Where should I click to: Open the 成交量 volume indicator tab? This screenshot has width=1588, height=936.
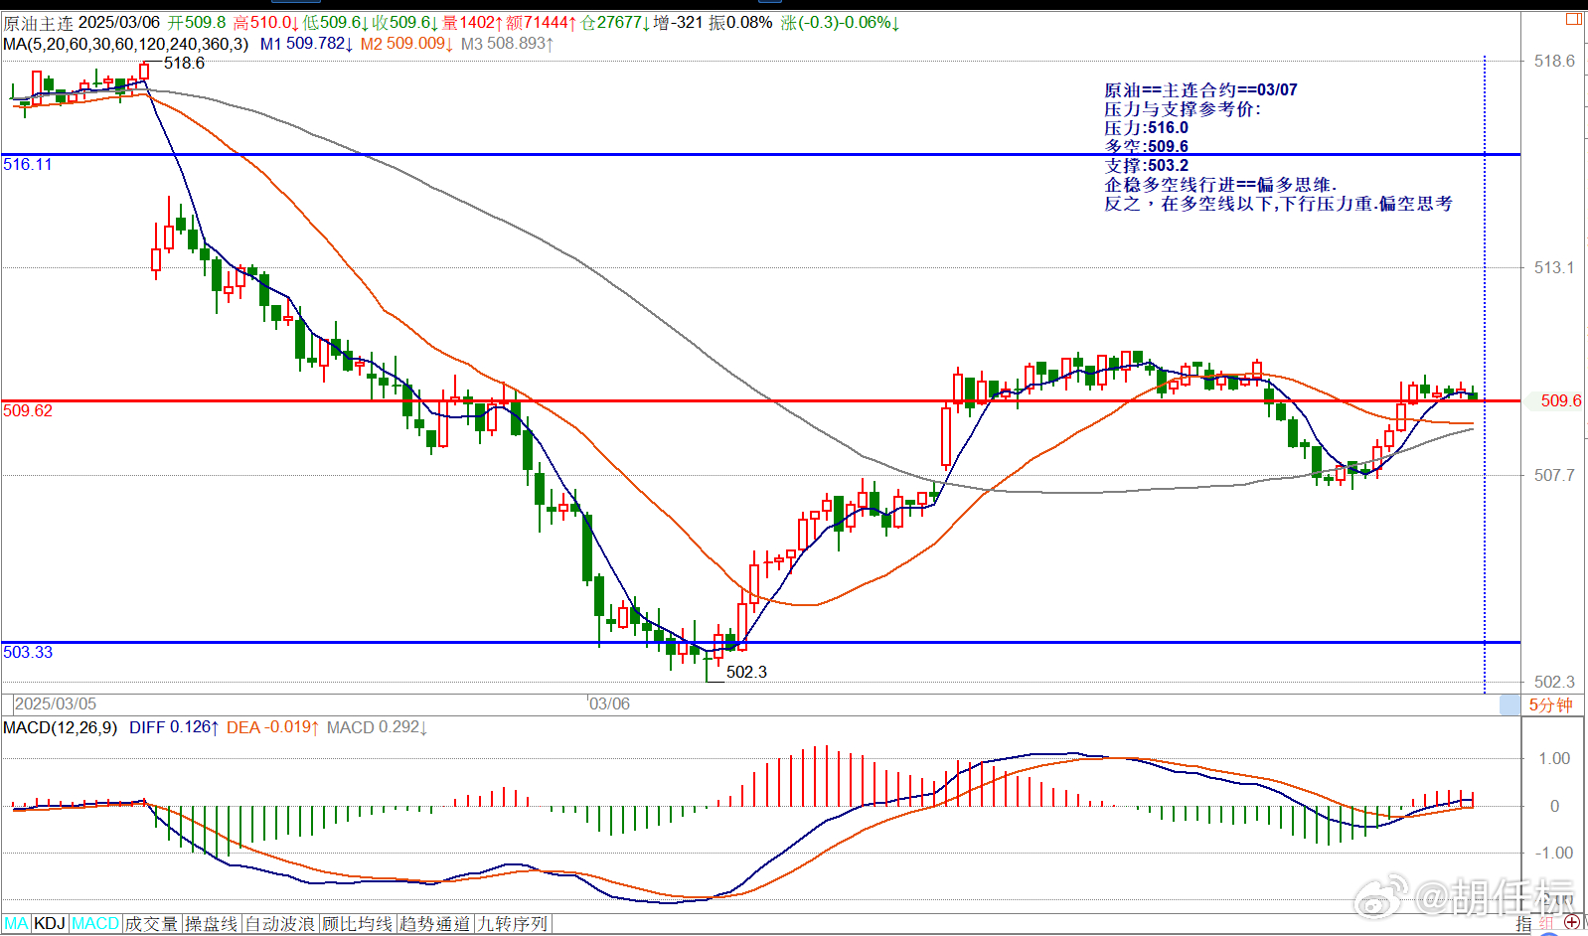[151, 924]
